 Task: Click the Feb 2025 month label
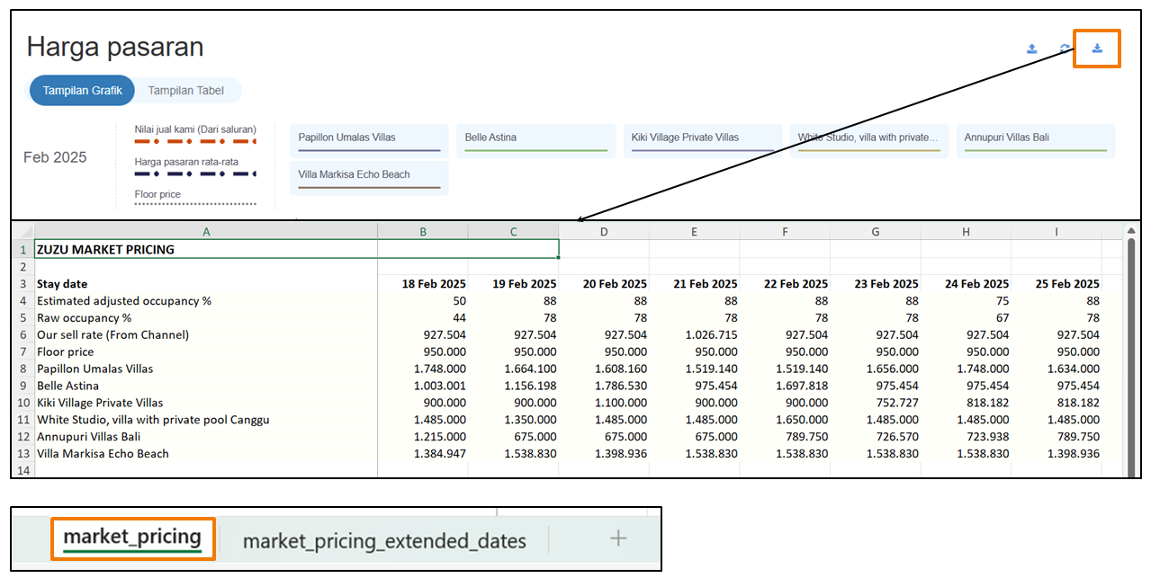coord(55,157)
